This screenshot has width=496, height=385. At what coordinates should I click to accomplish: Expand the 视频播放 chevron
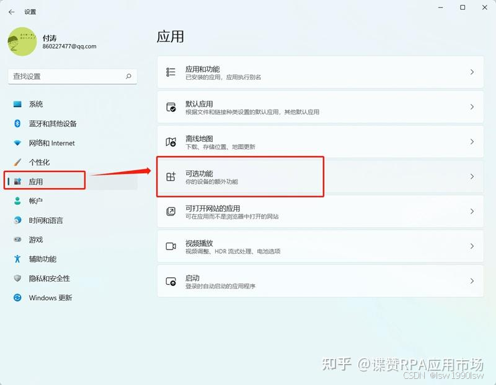(472, 246)
